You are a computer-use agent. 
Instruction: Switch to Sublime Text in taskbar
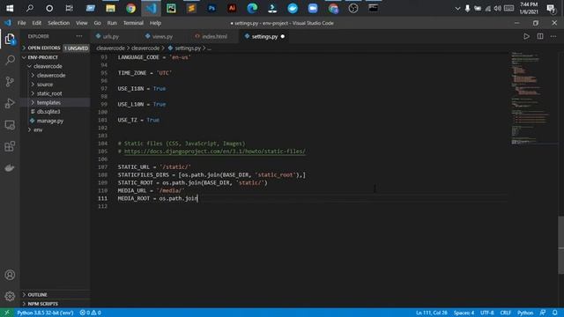point(191,8)
